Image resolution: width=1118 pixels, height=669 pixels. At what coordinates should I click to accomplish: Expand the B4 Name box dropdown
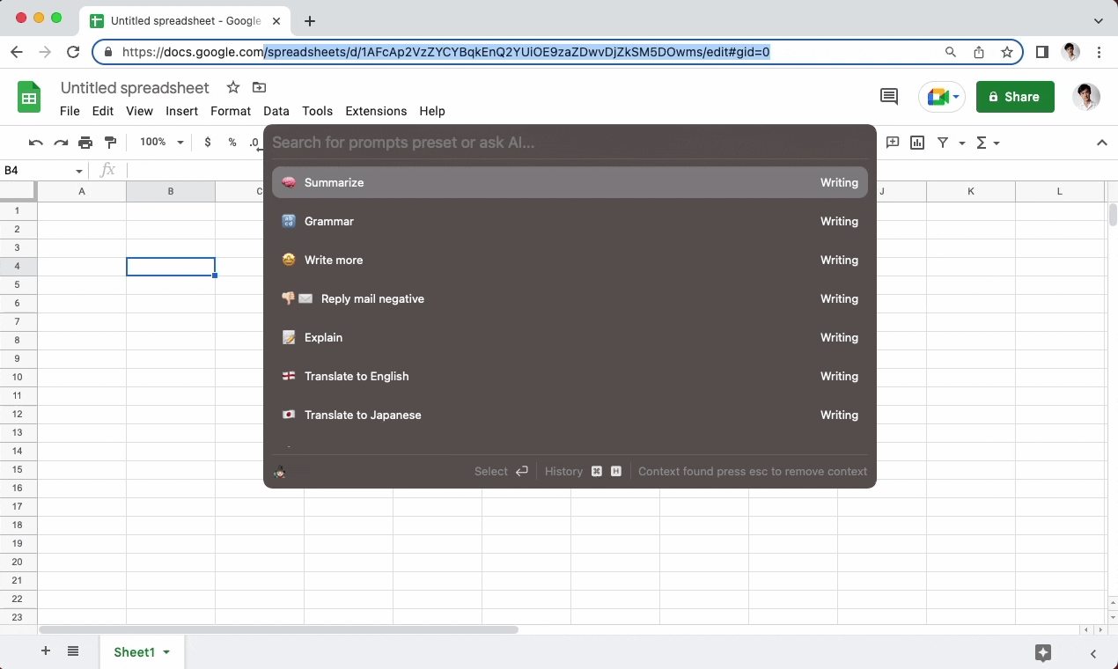pos(79,171)
